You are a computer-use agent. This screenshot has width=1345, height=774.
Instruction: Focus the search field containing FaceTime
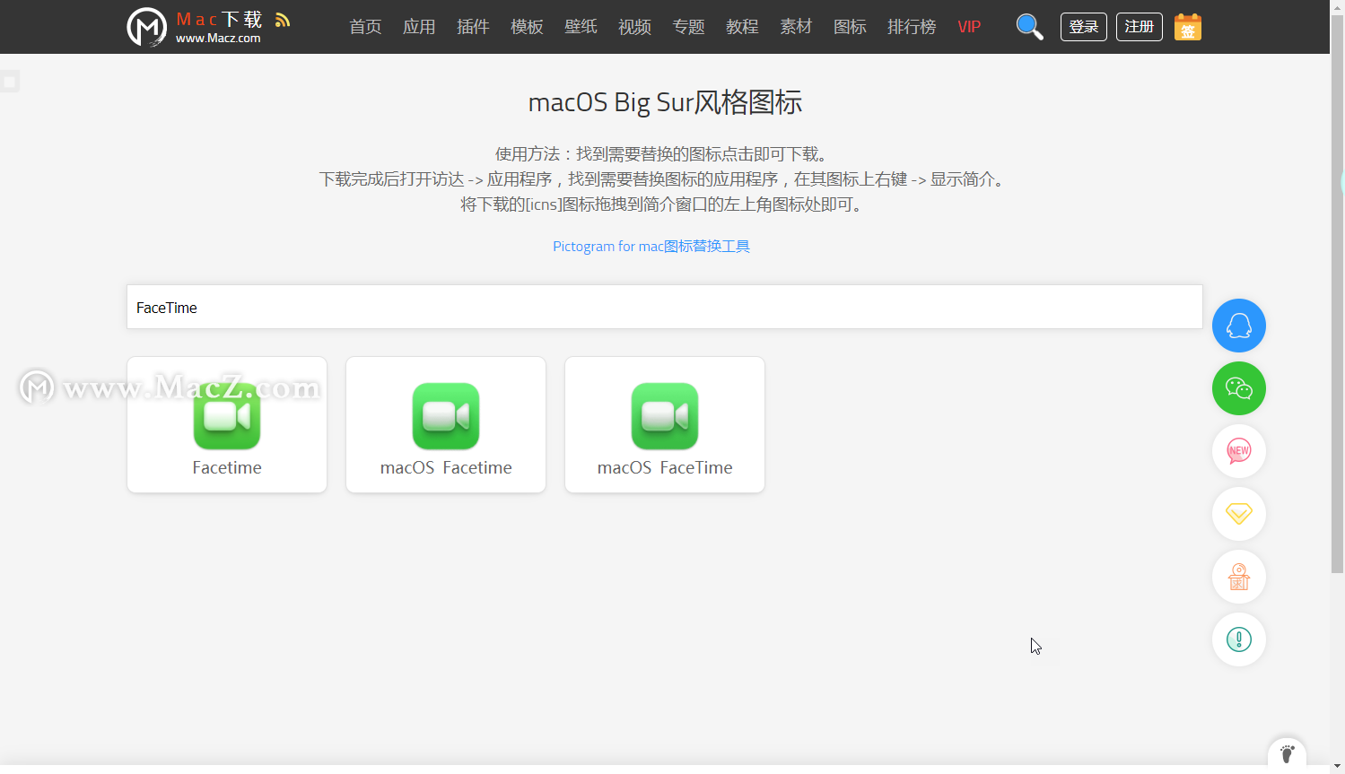[664, 307]
